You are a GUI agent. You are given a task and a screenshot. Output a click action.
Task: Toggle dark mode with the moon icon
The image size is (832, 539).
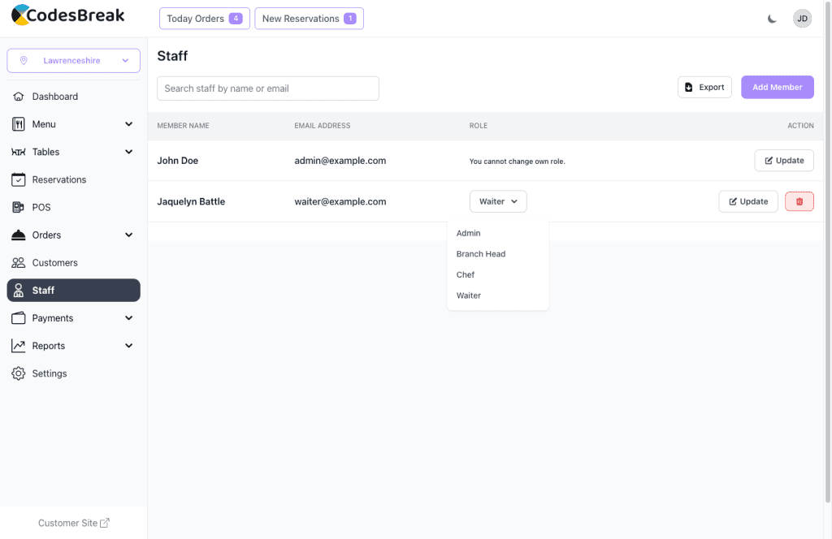[772, 19]
